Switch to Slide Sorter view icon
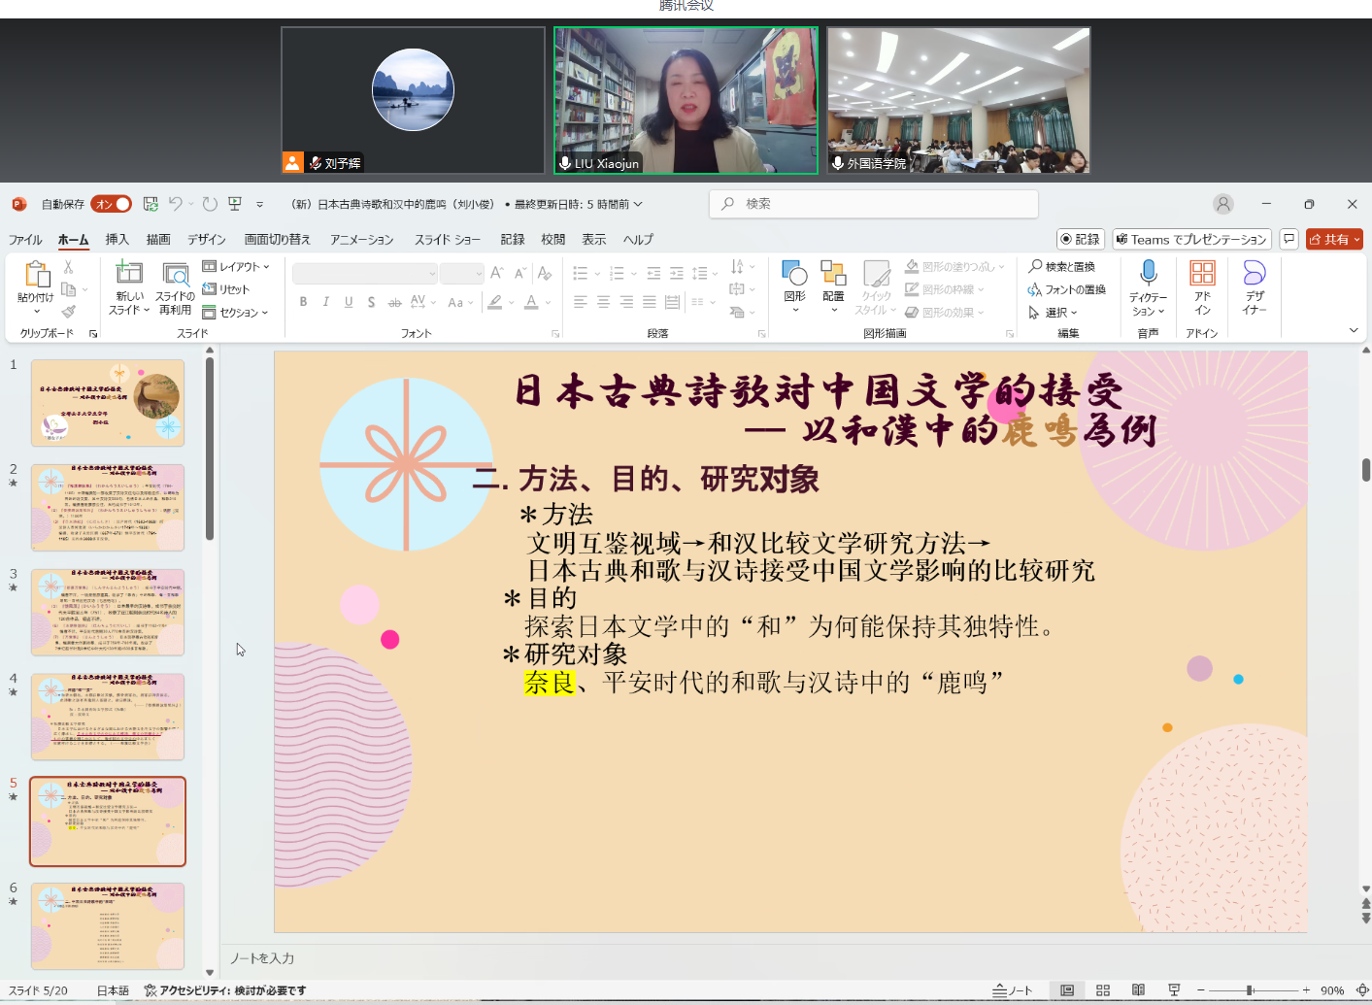The height and width of the screenshot is (1005, 1372). pyautogui.click(x=1103, y=990)
